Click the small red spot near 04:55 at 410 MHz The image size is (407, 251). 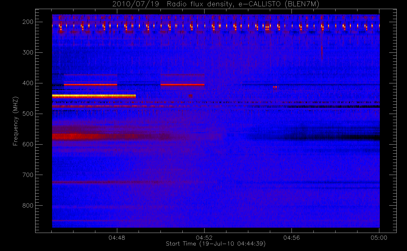(x=275, y=87)
